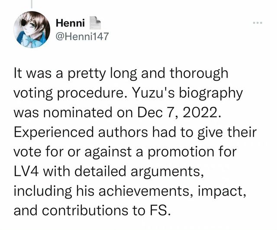This screenshot has width=277, height=230.
Task: Open the Henni display name link
Action: 70,23
